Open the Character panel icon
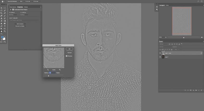Viewport: 204px width, 111px height. tap(157, 7)
